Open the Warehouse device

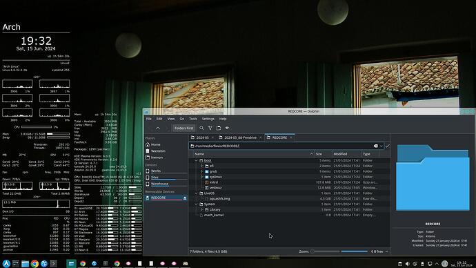pos(166,184)
